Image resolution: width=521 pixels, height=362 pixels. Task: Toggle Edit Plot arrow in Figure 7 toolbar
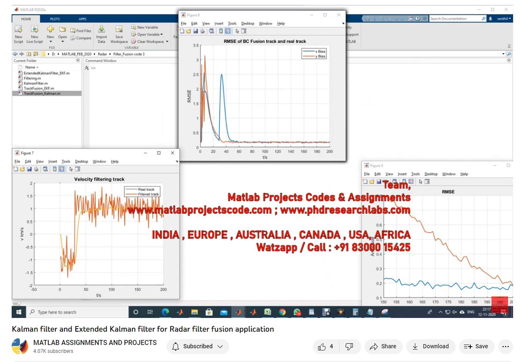pyautogui.click(x=71, y=169)
